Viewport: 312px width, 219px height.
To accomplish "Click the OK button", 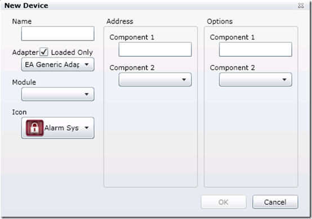I will pos(224,202).
